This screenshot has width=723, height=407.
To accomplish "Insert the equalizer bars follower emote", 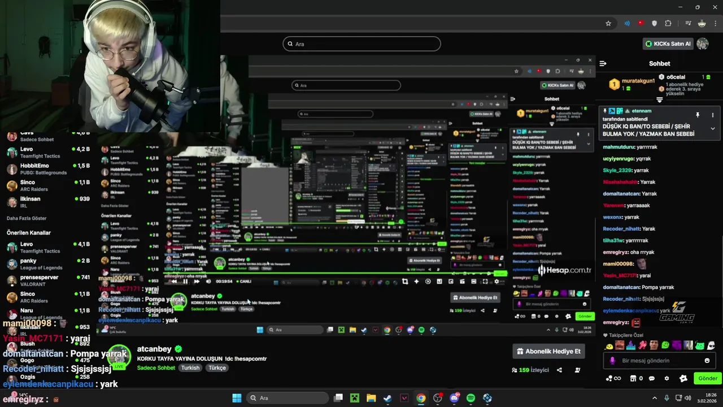I will point(631,345).
